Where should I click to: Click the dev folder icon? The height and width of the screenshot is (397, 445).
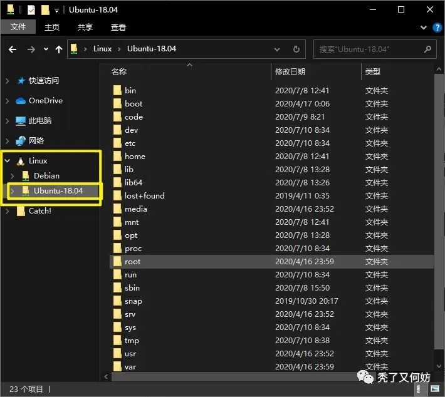tap(117, 130)
